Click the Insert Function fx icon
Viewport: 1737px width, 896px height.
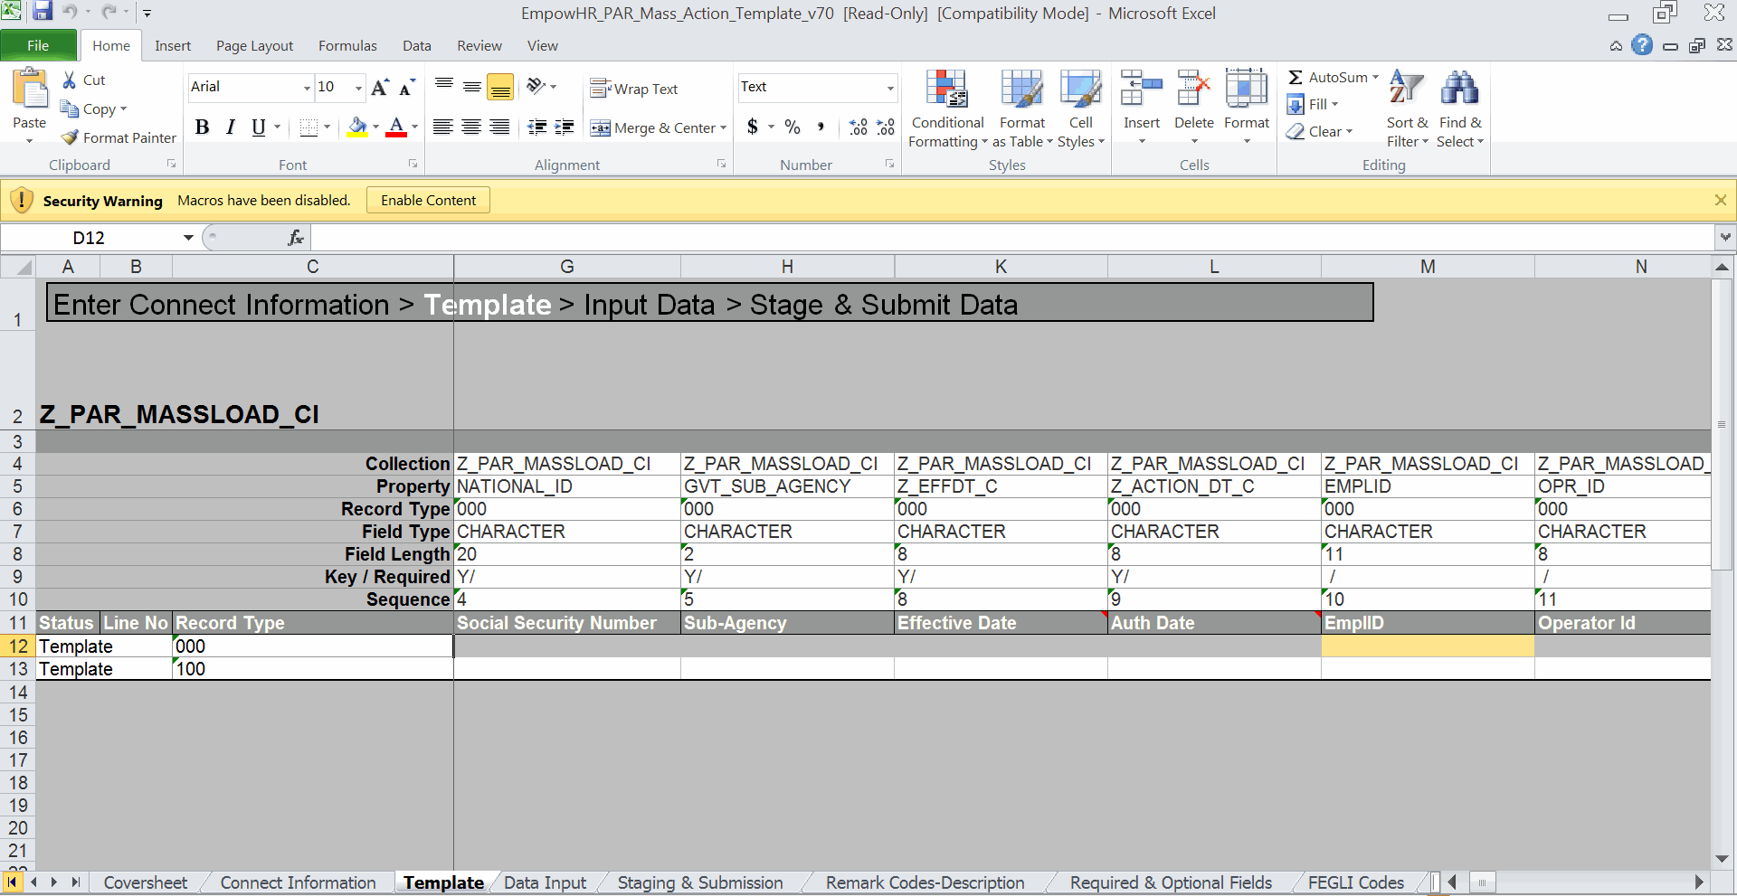pos(295,238)
